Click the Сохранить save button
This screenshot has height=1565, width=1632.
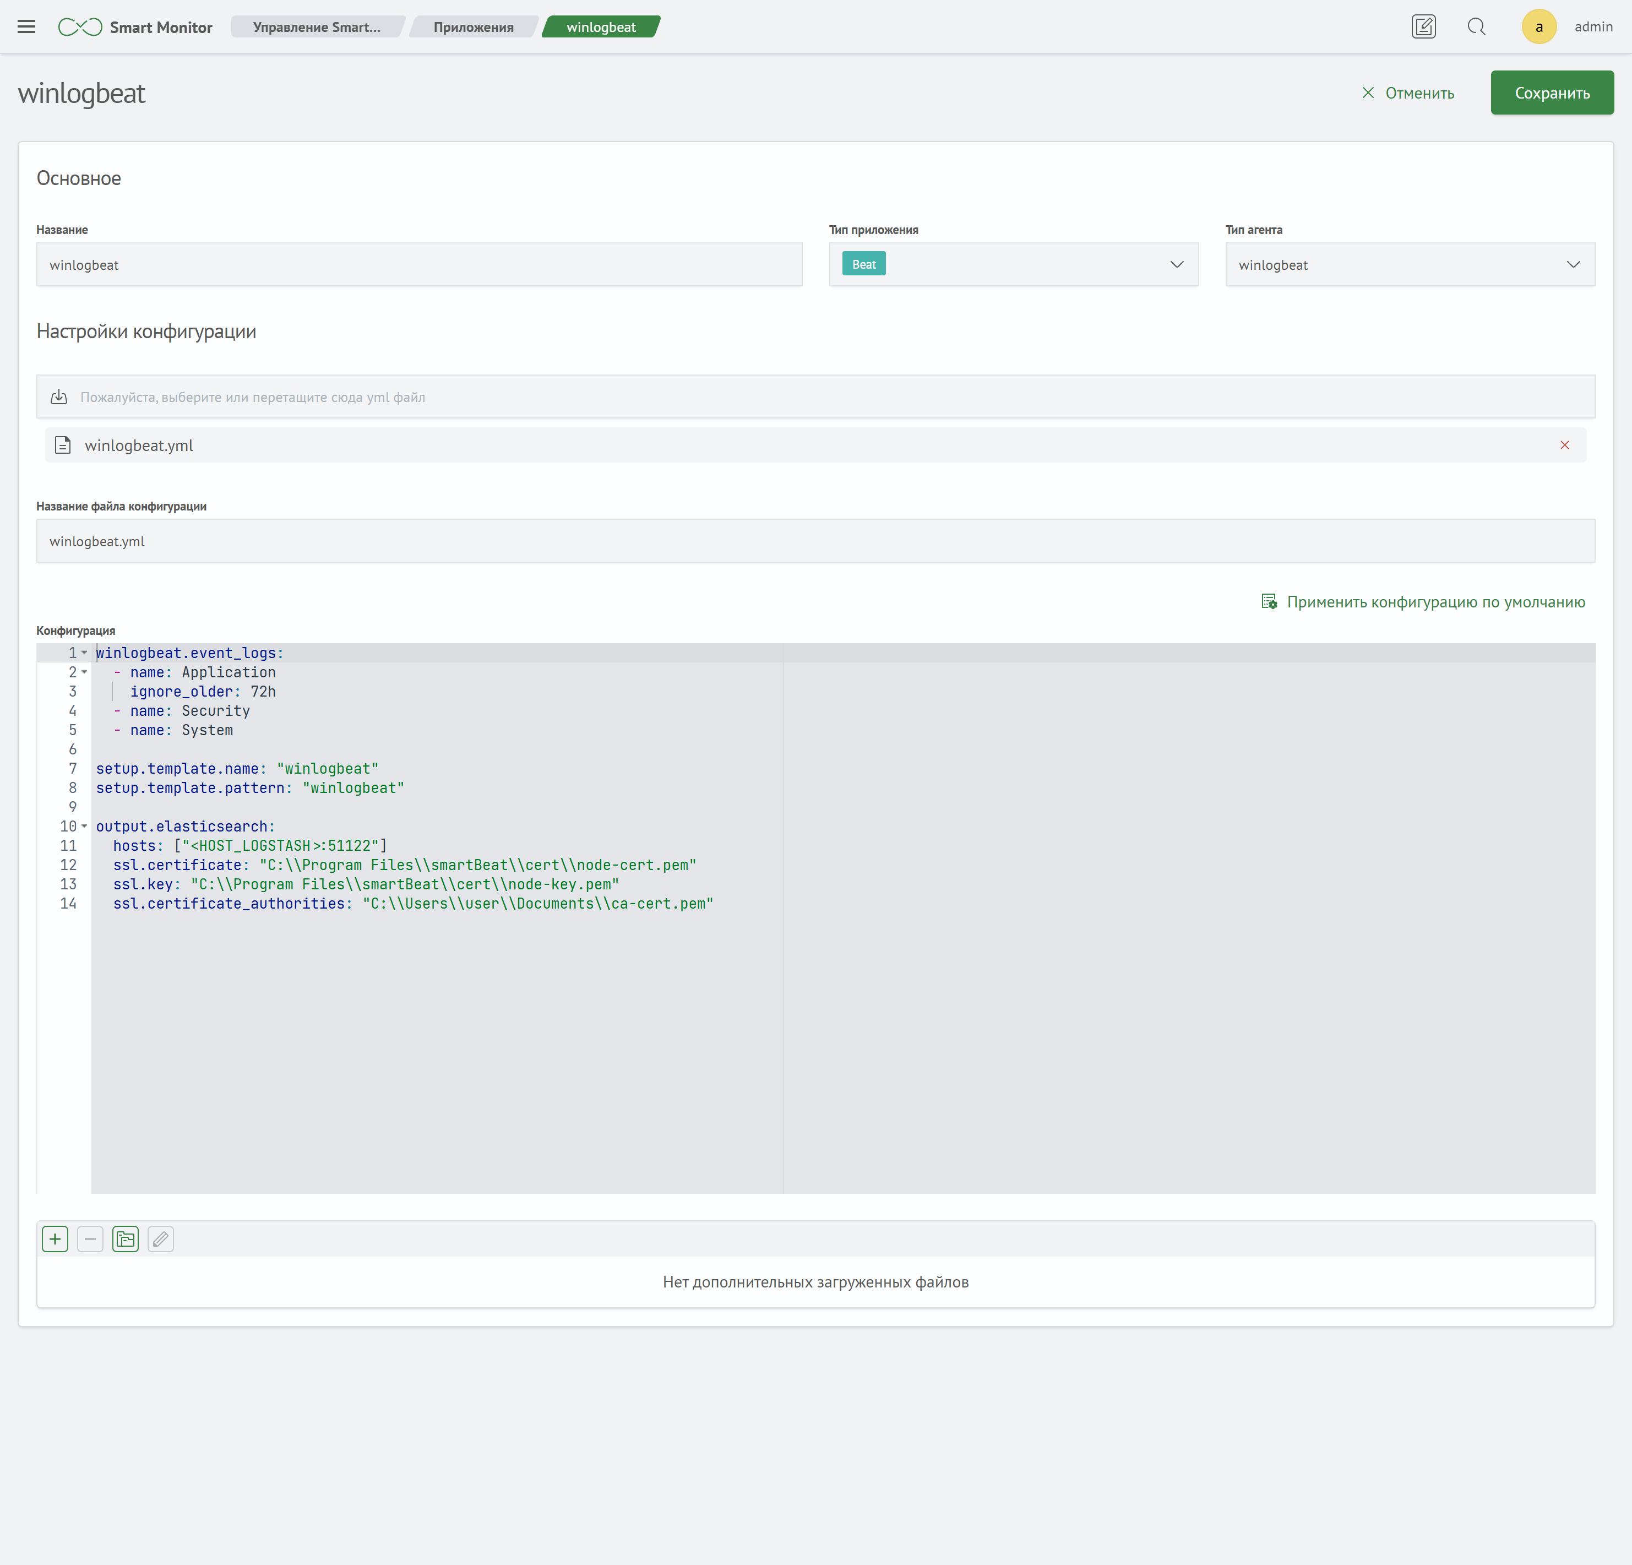tap(1552, 93)
